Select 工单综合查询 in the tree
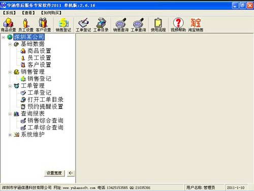This screenshot has width=254, height=191. tap(45, 128)
